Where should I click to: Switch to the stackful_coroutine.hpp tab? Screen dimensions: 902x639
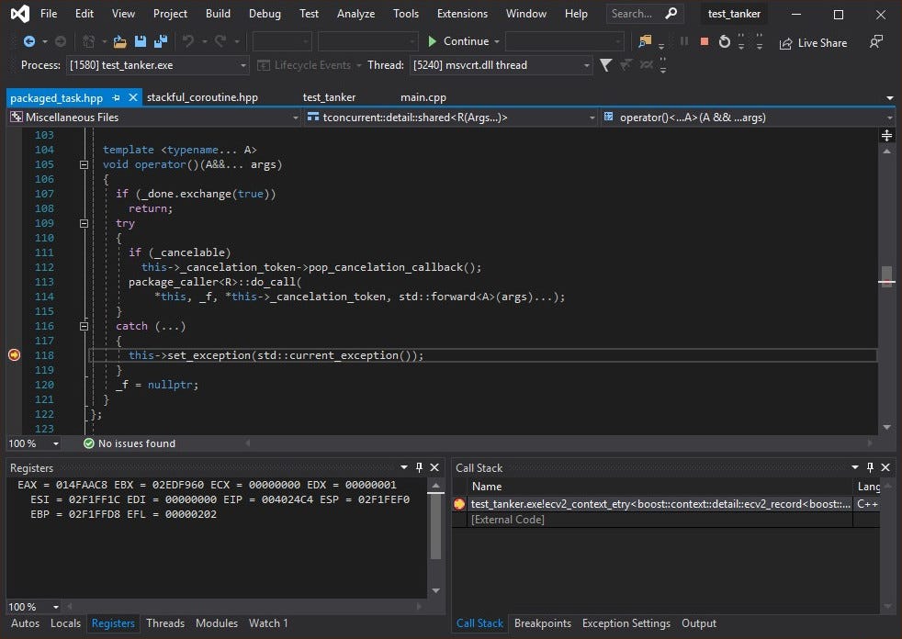(x=196, y=97)
